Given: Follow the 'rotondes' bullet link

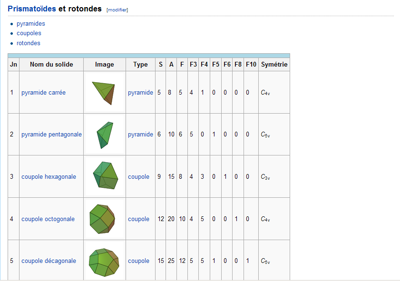Looking at the screenshot, I should click(29, 43).
